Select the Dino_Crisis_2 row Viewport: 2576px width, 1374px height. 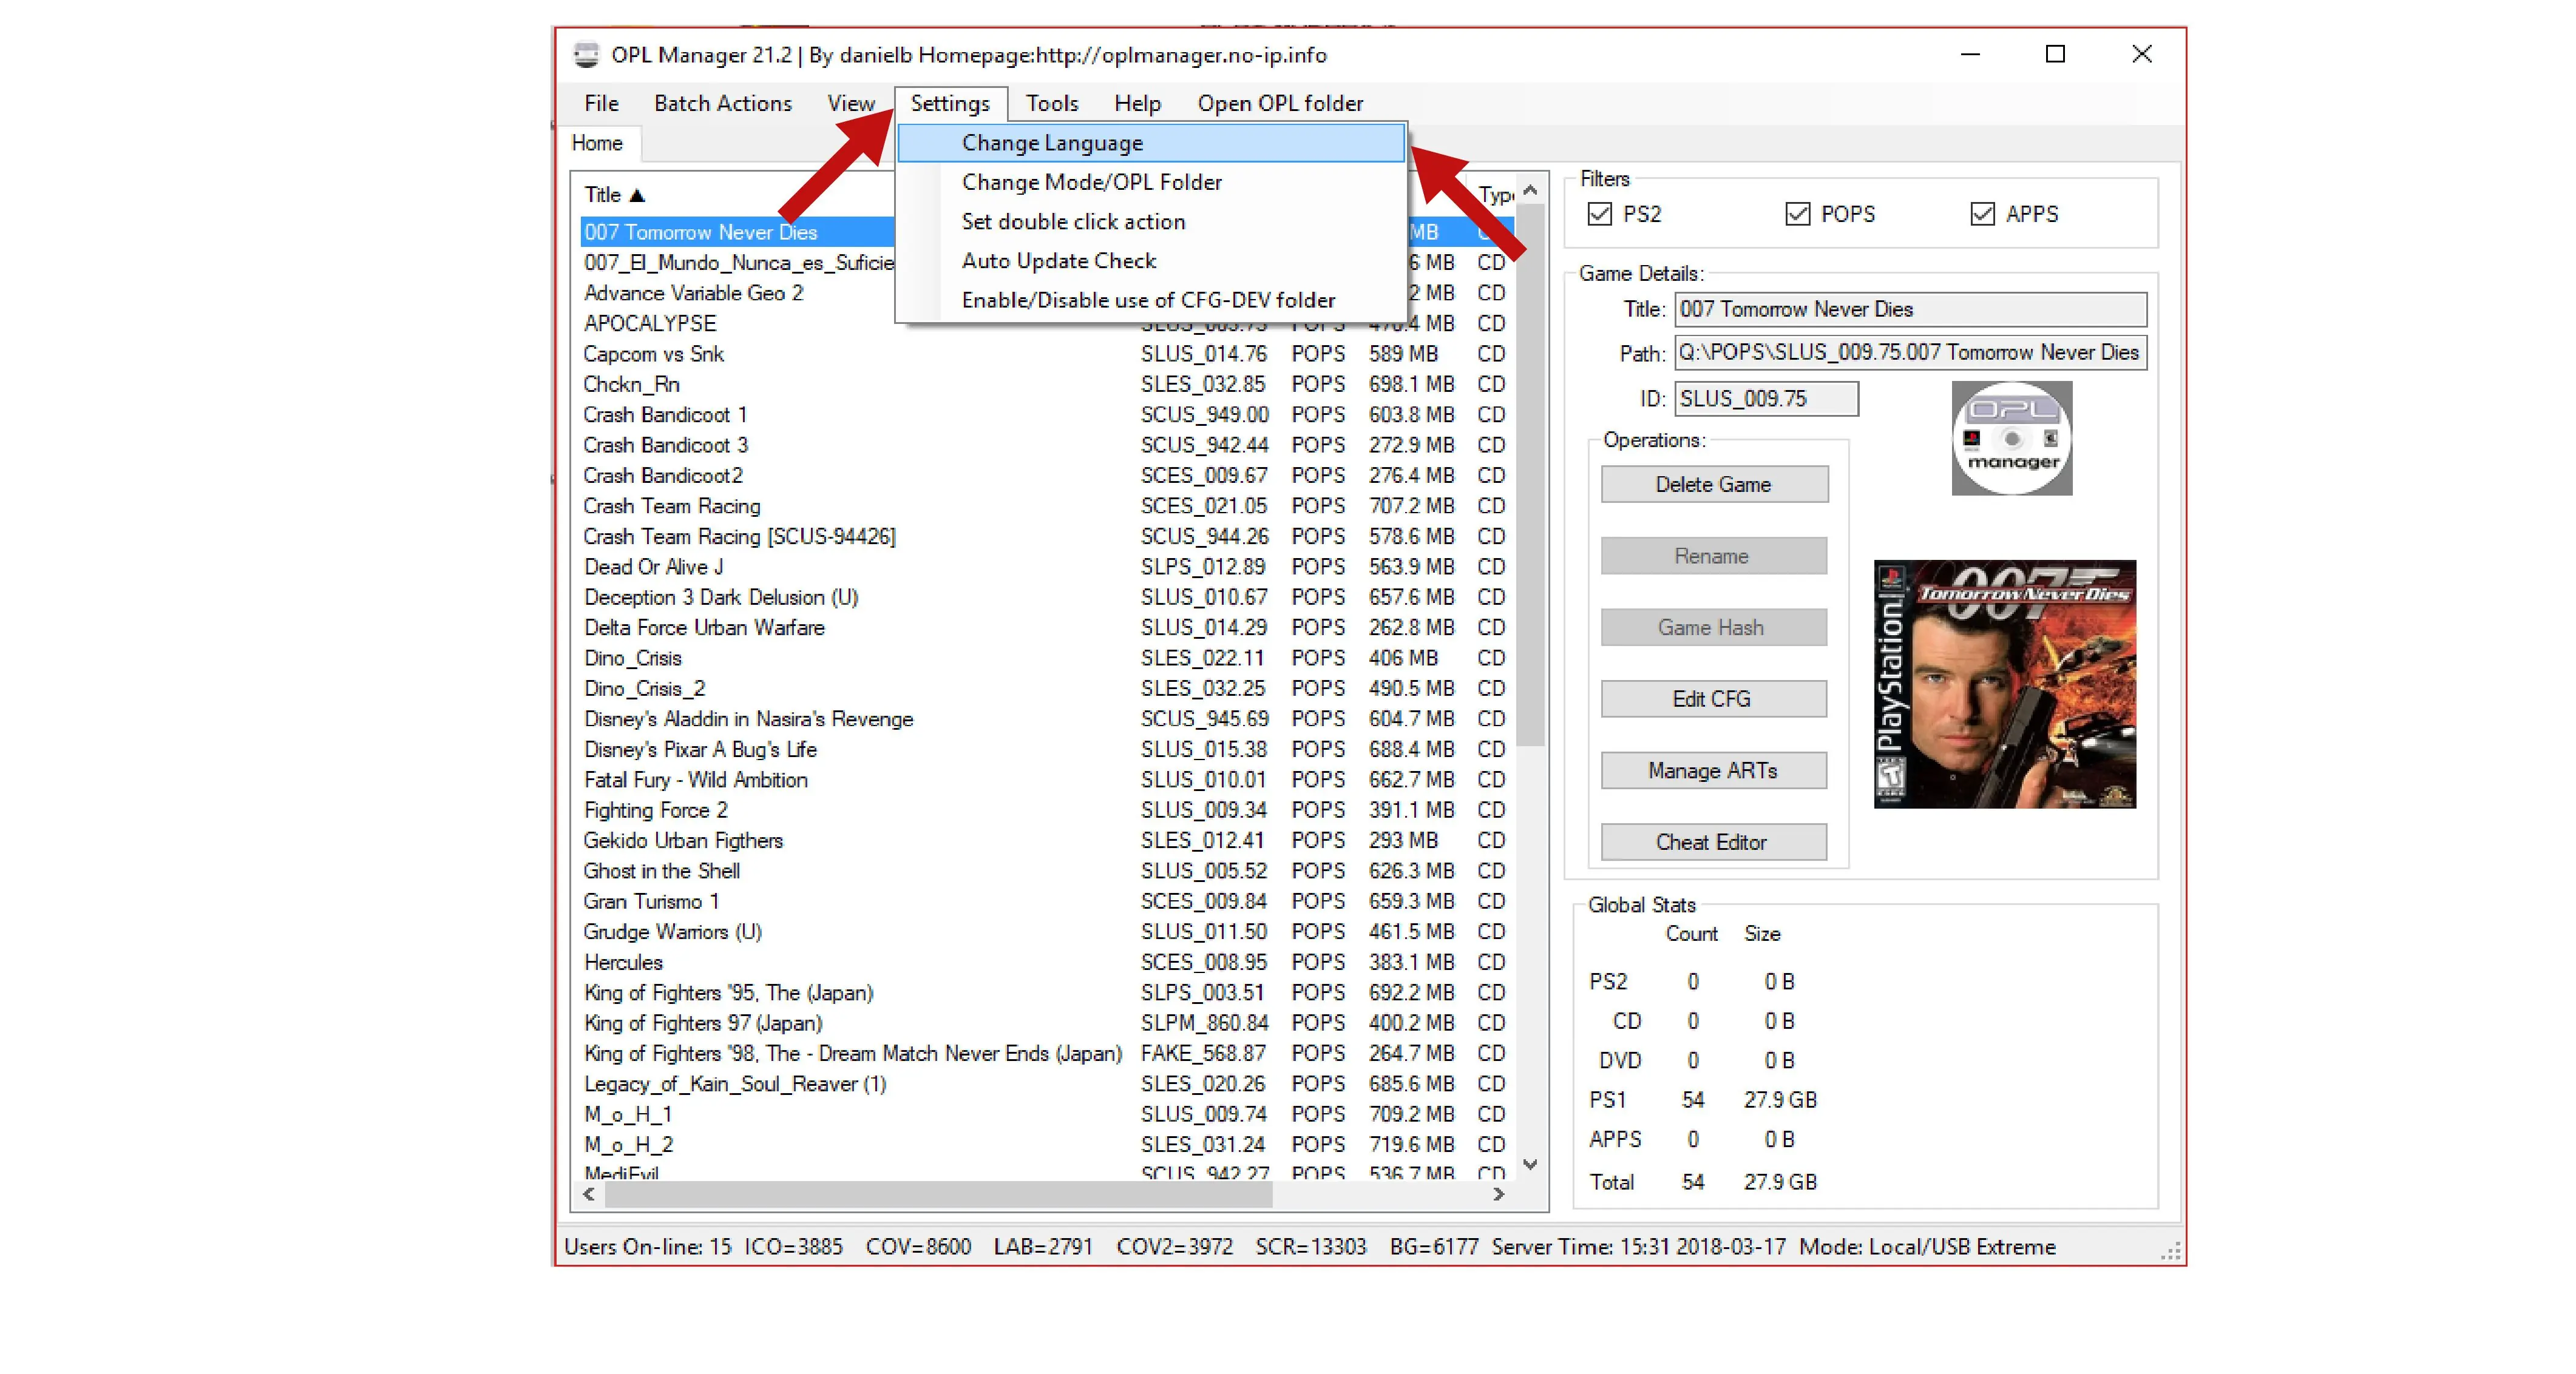pos(1047,689)
